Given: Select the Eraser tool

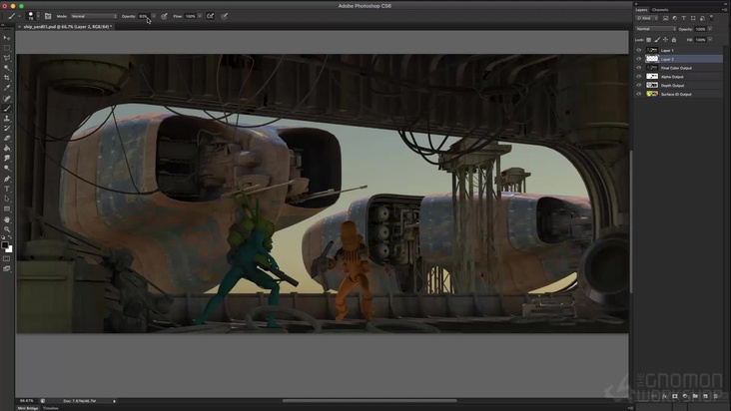Looking at the screenshot, I should 7,139.
